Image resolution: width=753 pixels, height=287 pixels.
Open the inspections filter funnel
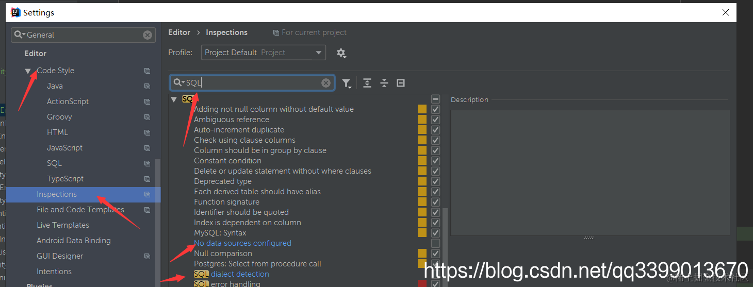click(x=347, y=83)
